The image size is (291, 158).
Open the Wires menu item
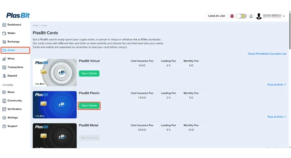pos(11,59)
